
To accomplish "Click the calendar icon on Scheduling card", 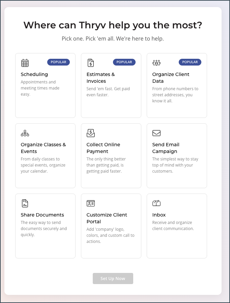I will [x=25, y=63].
